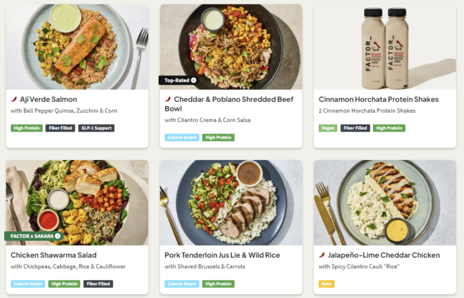Open the Cinnamon Horchata Protein Shakes photo

384,47
